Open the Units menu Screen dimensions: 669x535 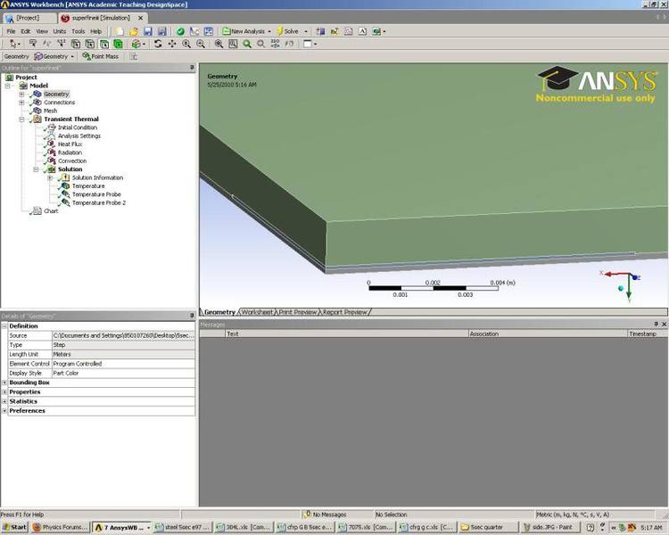(x=59, y=31)
